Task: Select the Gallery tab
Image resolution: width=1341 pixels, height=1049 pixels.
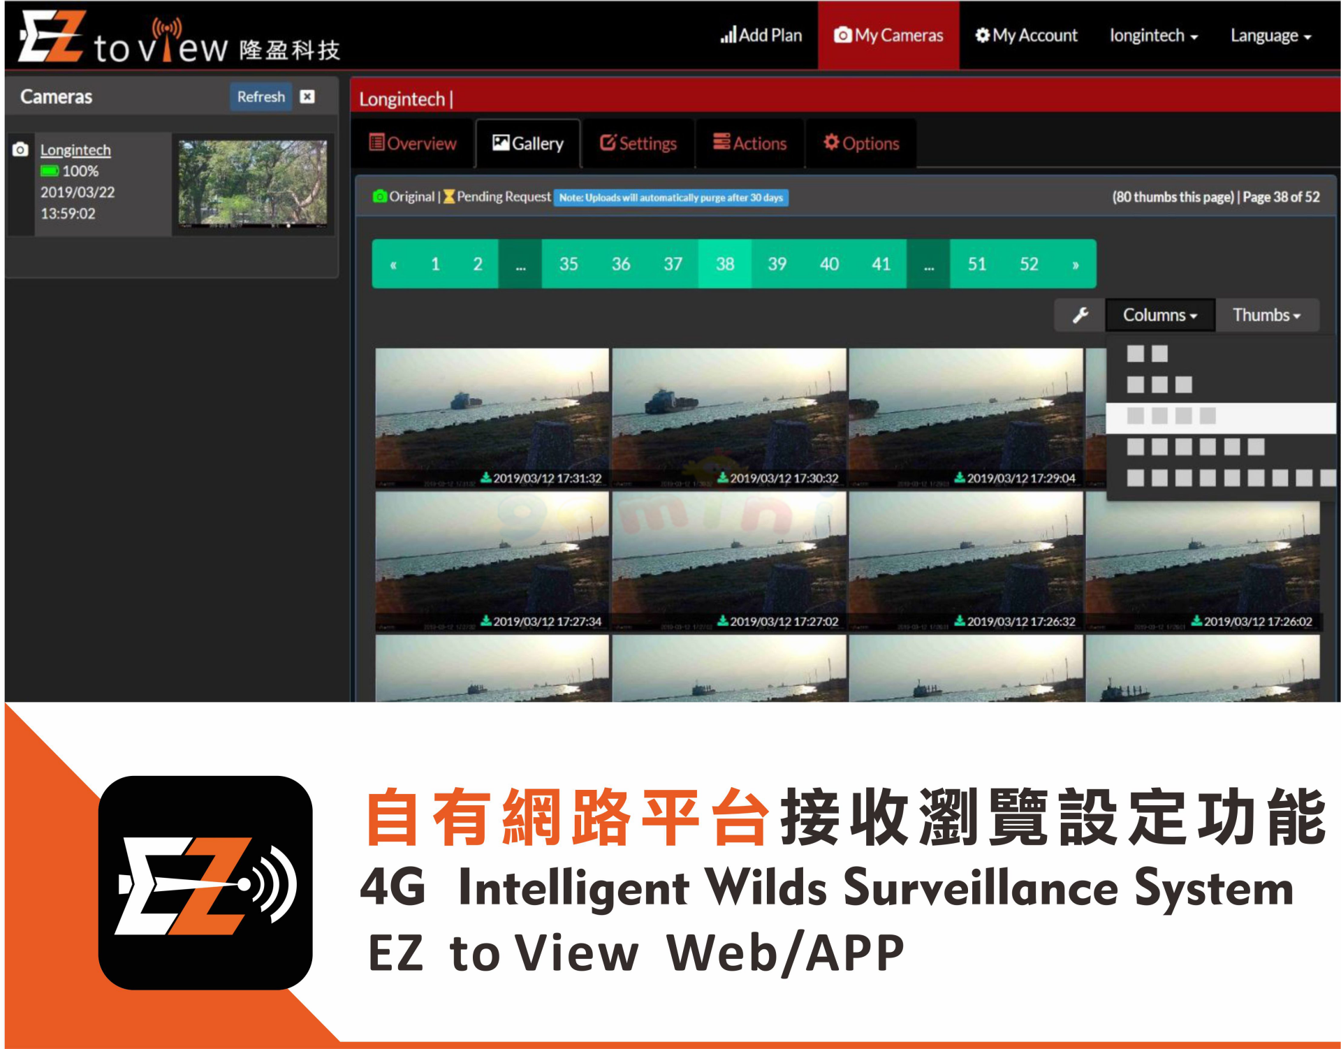Action: tap(528, 143)
